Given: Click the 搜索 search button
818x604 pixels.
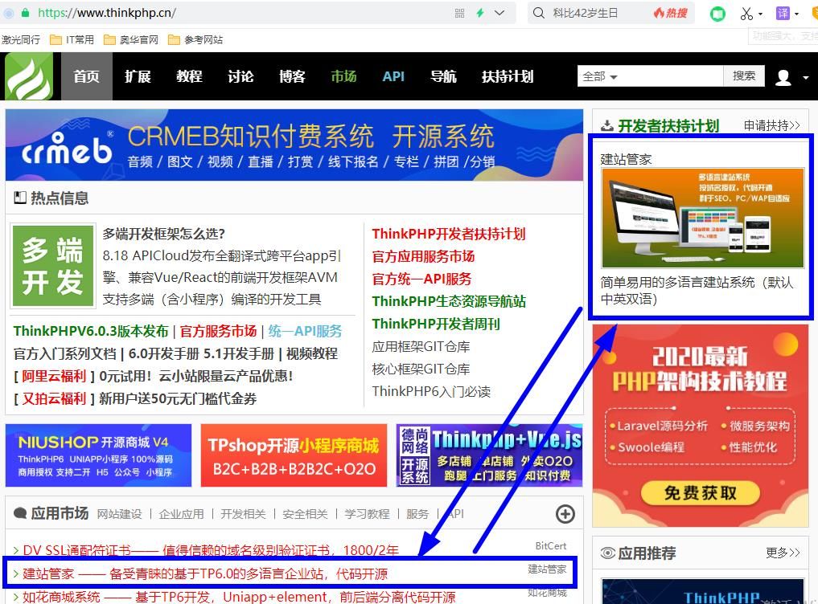Looking at the screenshot, I should 744,76.
